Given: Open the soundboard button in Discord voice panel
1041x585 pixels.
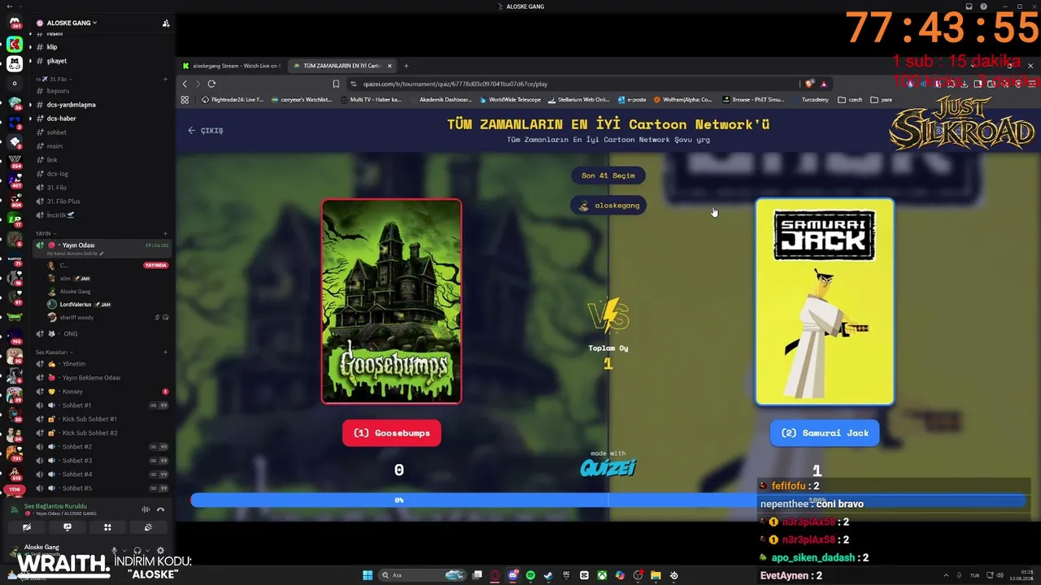Looking at the screenshot, I should click(x=148, y=527).
